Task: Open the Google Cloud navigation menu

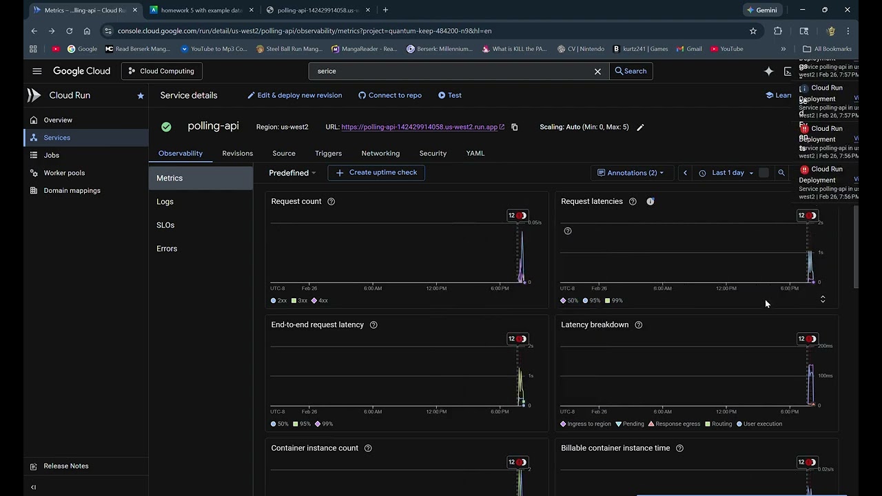Action: 37,71
